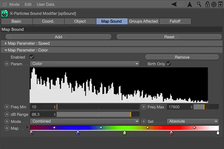Switch to the Object tab
Image resolution: width=224 pixels, height=149 pixels.
(80, 21)
